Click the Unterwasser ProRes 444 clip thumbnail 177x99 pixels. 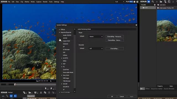tap(167, 26)
